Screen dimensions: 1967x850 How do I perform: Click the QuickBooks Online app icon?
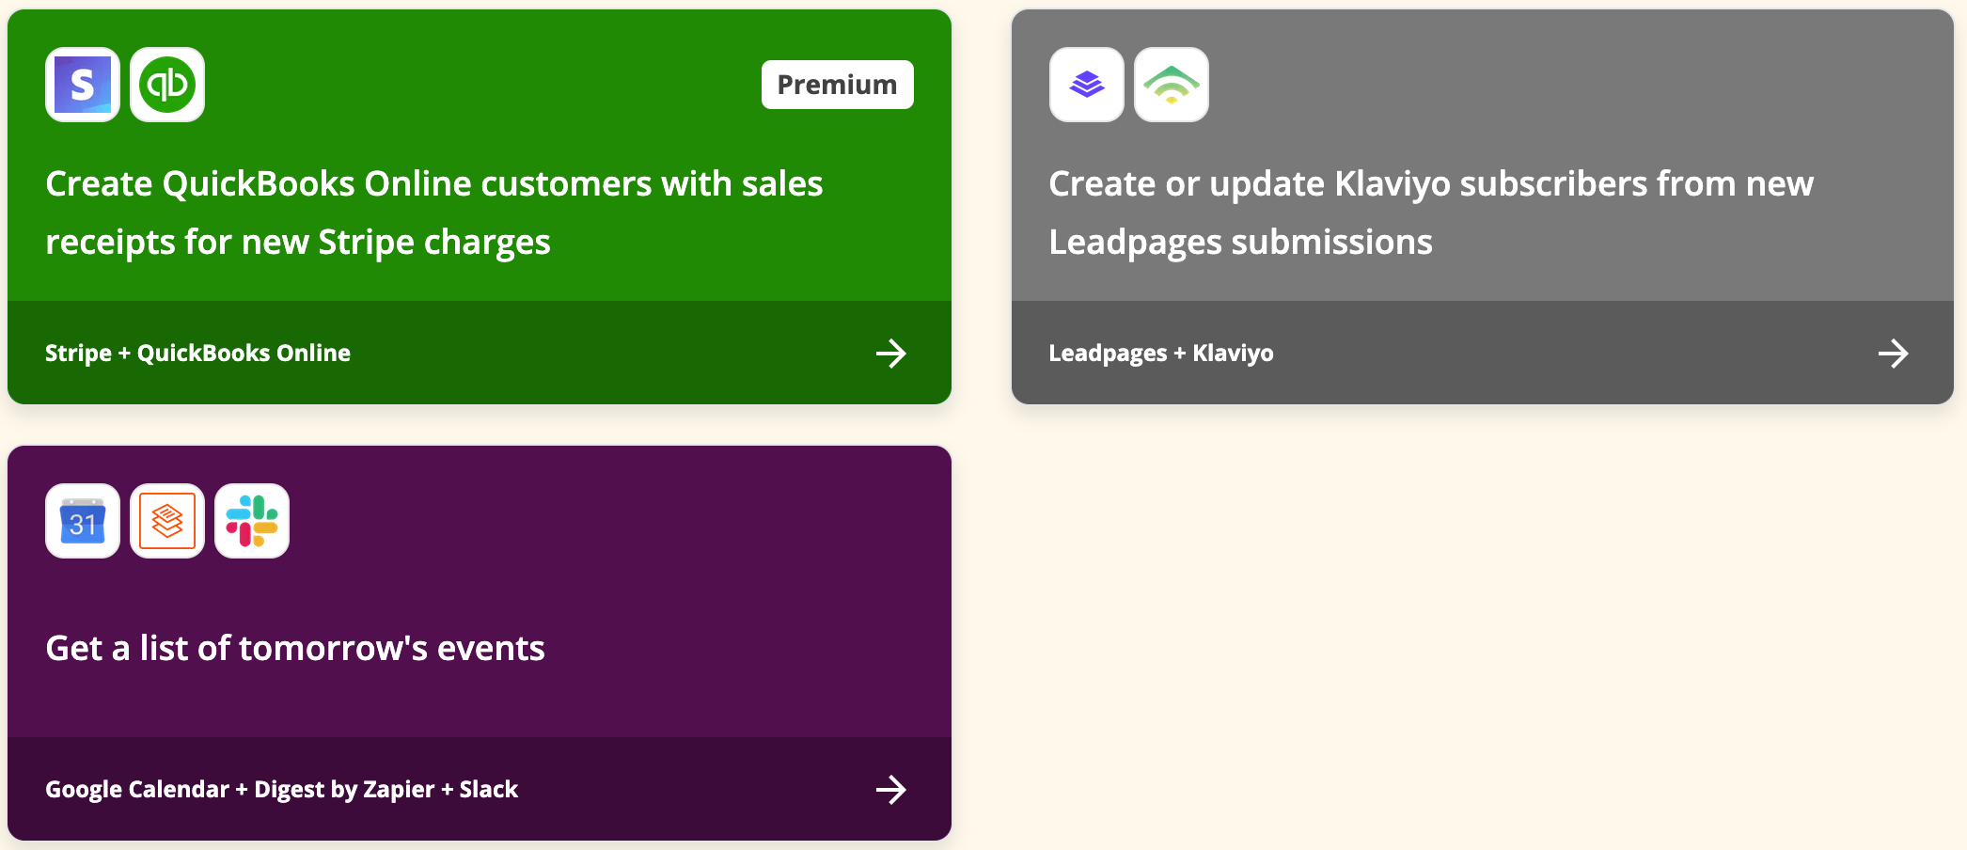[167, 85]
